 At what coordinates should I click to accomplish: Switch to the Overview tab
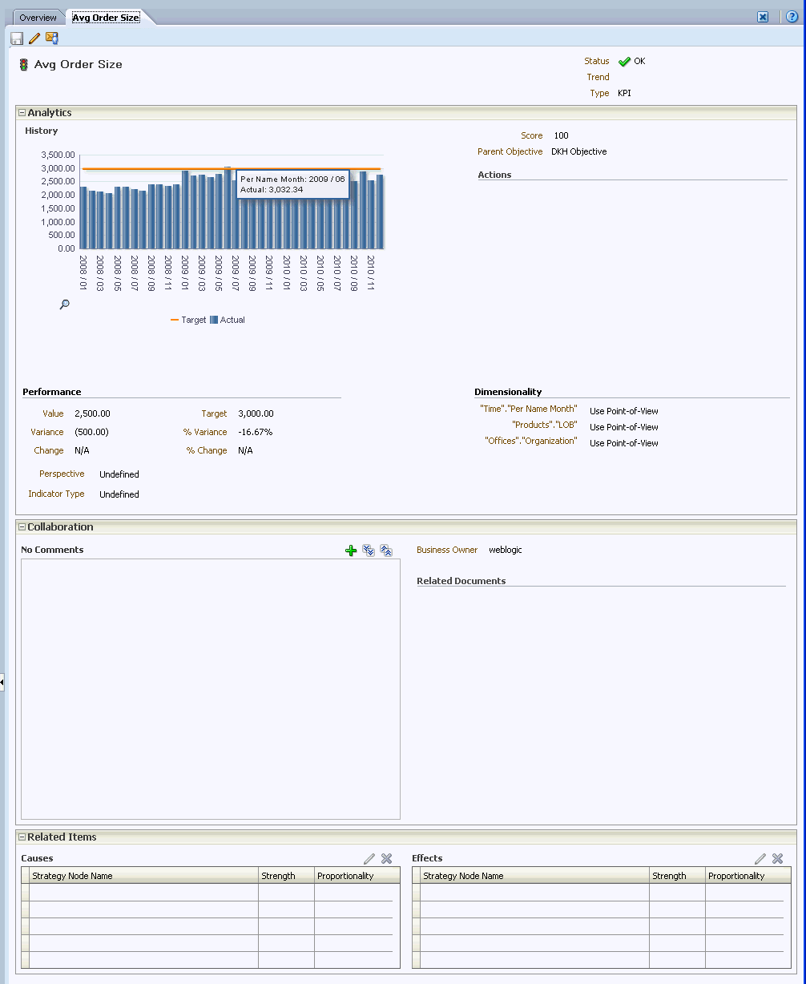[38, 18]
